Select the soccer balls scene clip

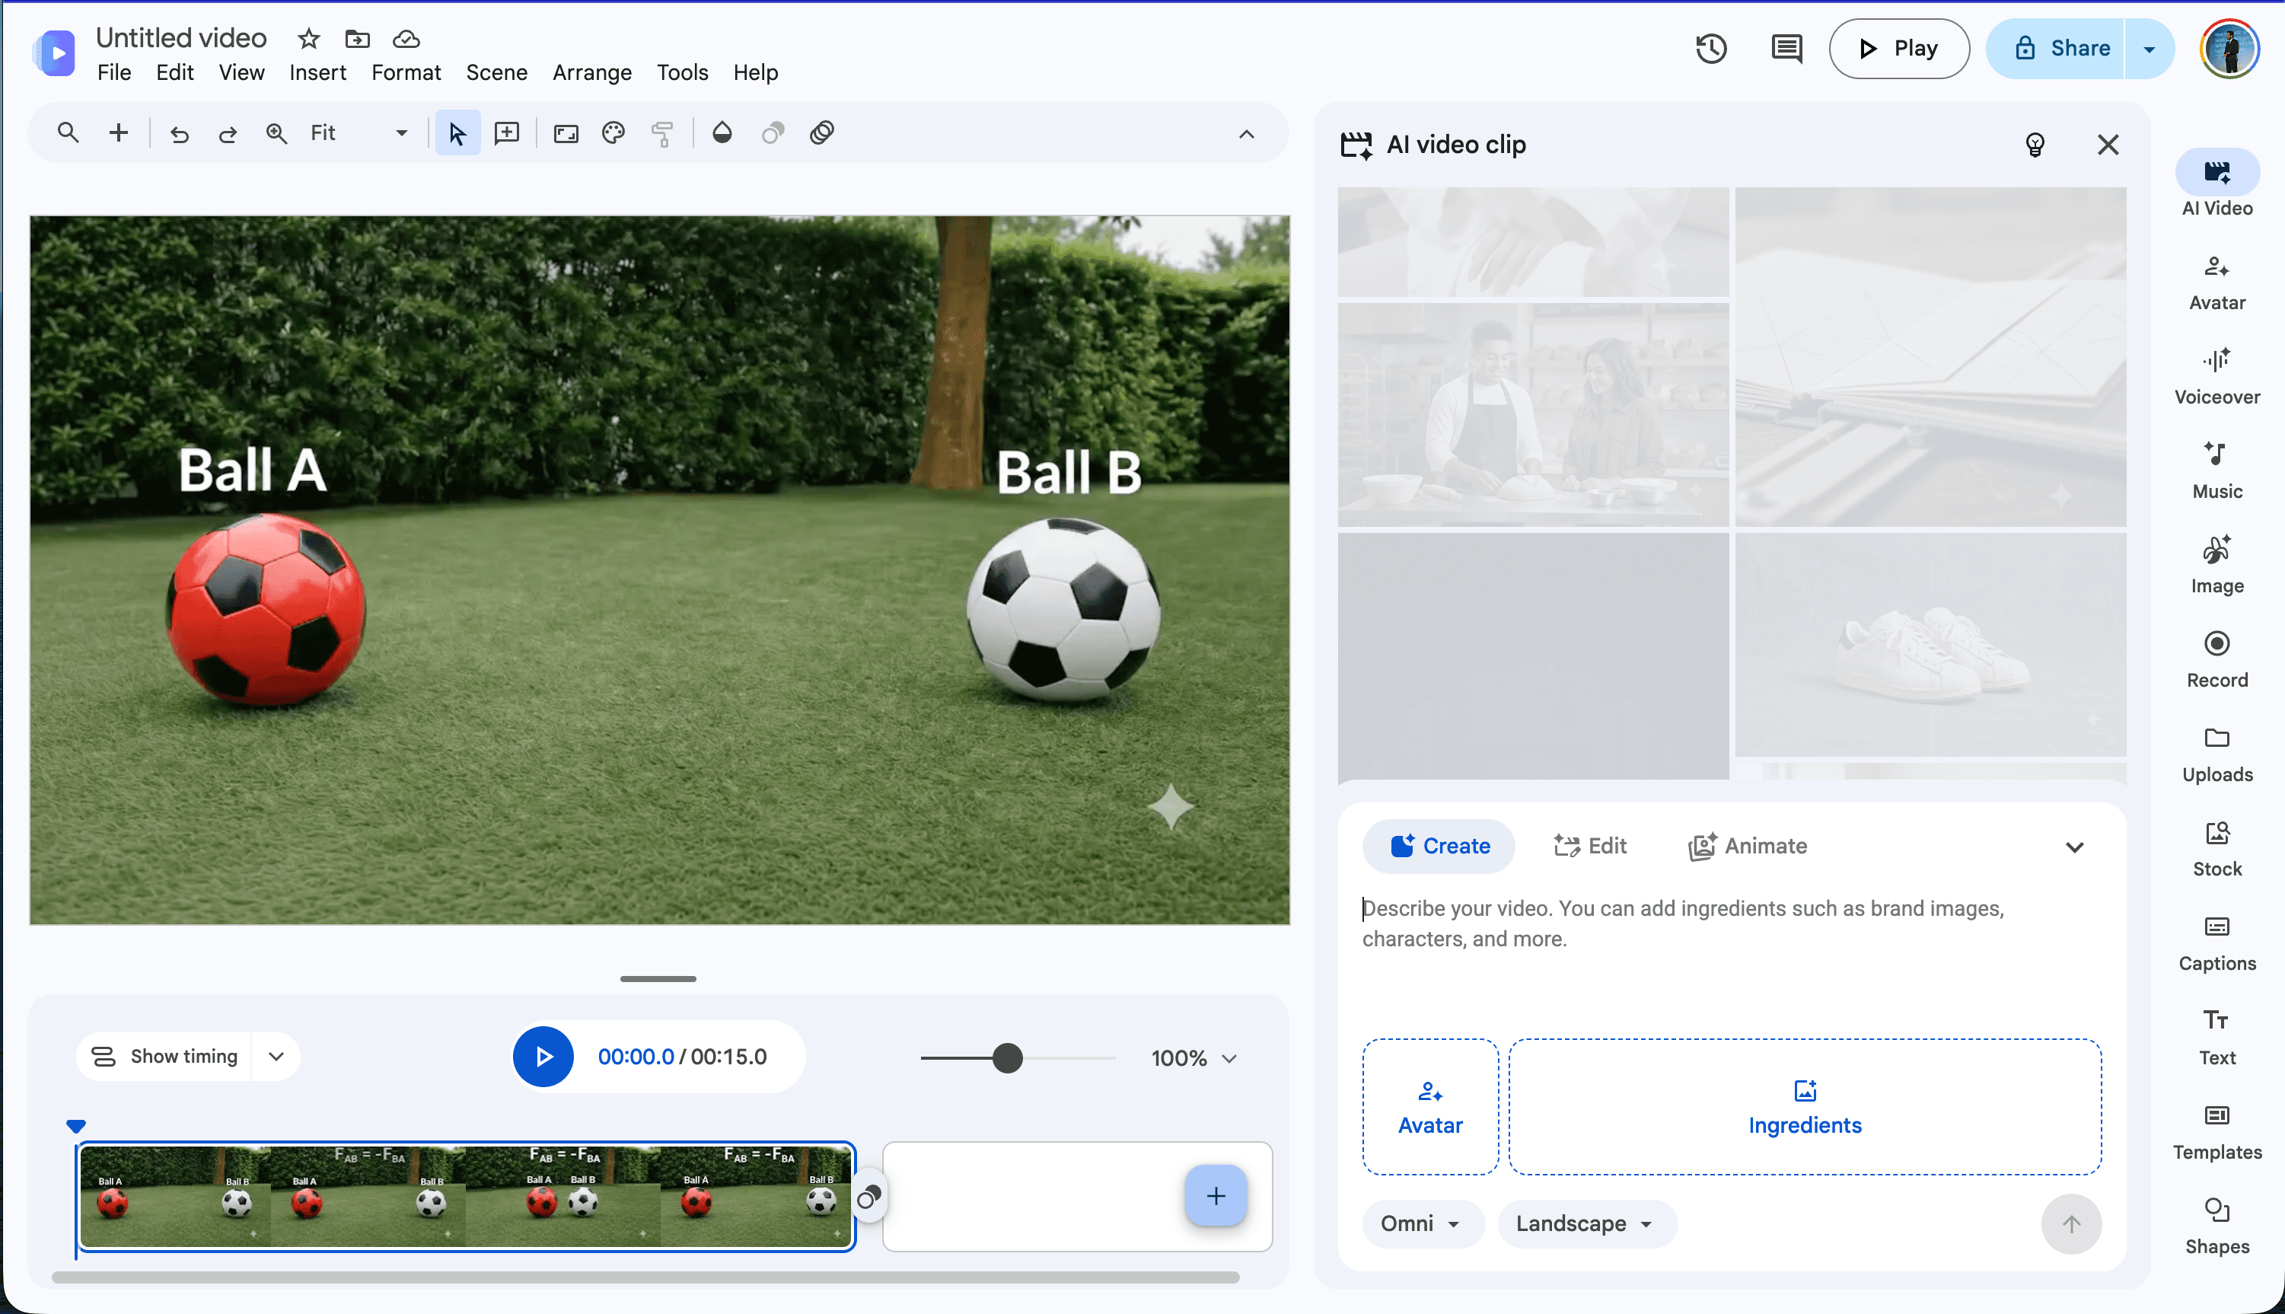coord(466,1197)
